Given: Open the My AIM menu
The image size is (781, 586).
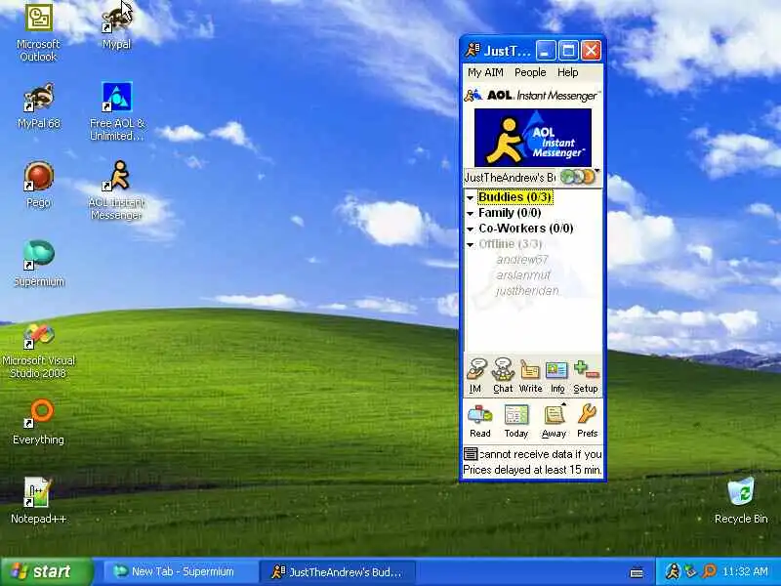Looking at the screenshot, I should pos(485,72).
